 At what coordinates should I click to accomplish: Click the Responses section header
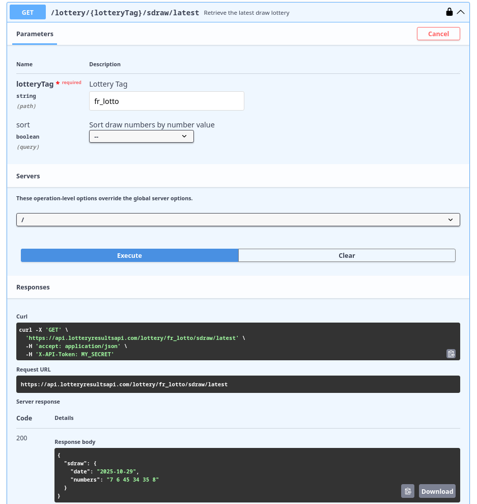(x=33, y=287)
